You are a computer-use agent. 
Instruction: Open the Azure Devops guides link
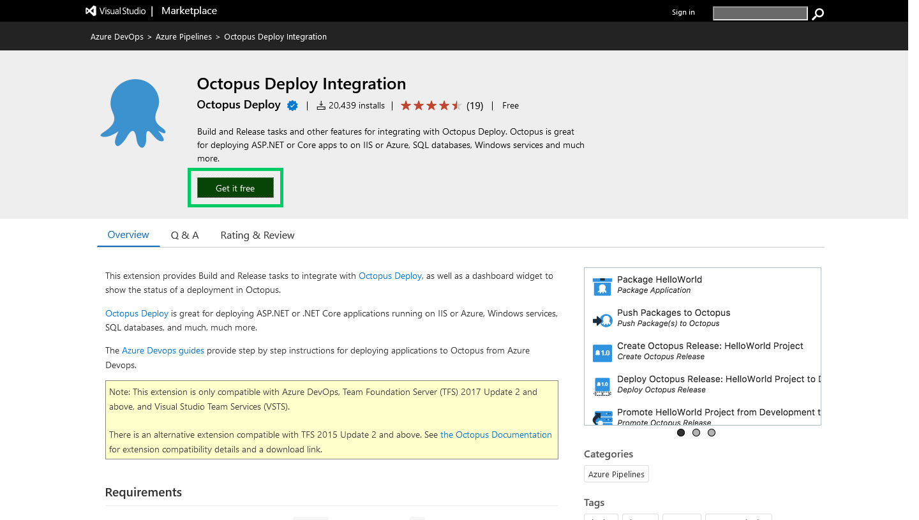[x=163, y=351]
